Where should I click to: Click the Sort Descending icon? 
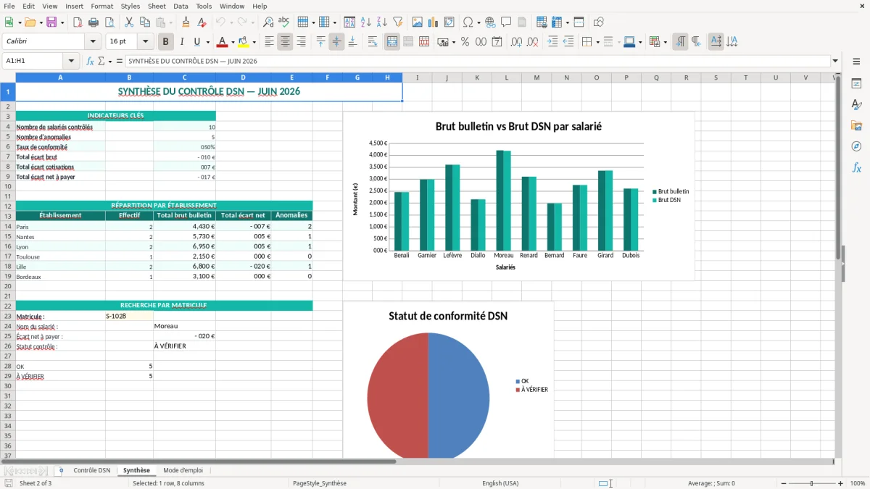(382, 22)
